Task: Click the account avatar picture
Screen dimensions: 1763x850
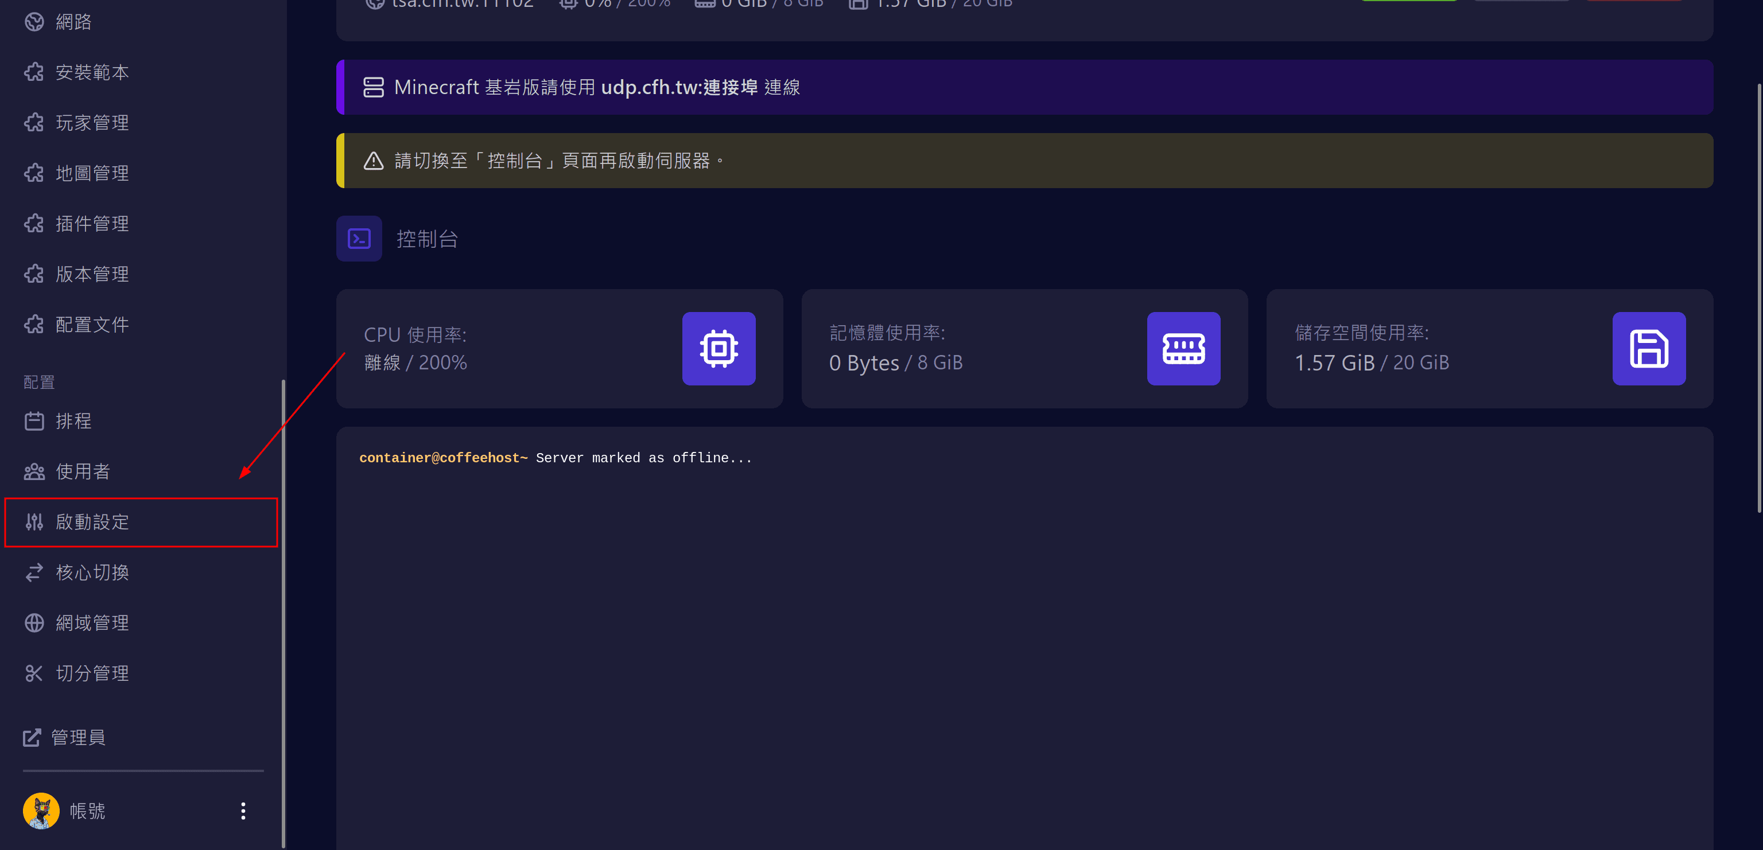Action: point(41,810)
